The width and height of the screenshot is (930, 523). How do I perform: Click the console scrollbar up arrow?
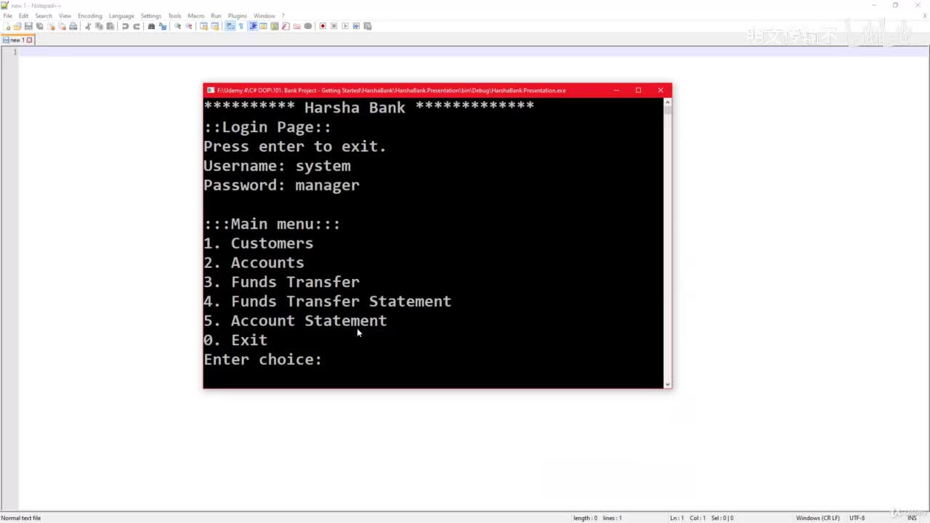click(x=667, y=102)
